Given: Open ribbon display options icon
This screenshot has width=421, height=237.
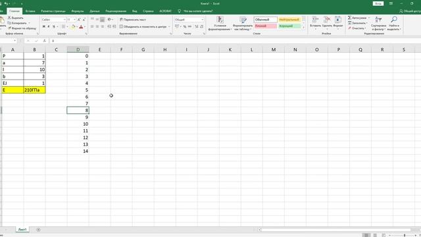Looking at the screenshot, I should click(x=391, y=3).
